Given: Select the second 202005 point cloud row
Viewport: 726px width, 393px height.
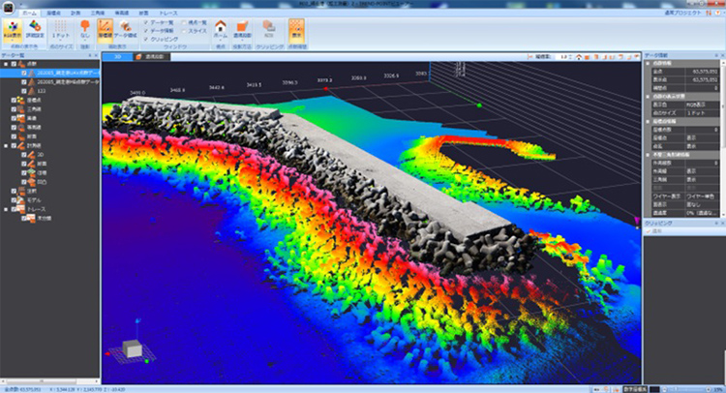Looking at the screenshot, I should point(49,82).
